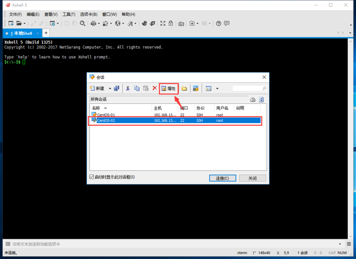Viewport: 356px width, 259px height.
Task: Click the keyboard key-mapping icon in the main toolbar
Action: (181, 24)
